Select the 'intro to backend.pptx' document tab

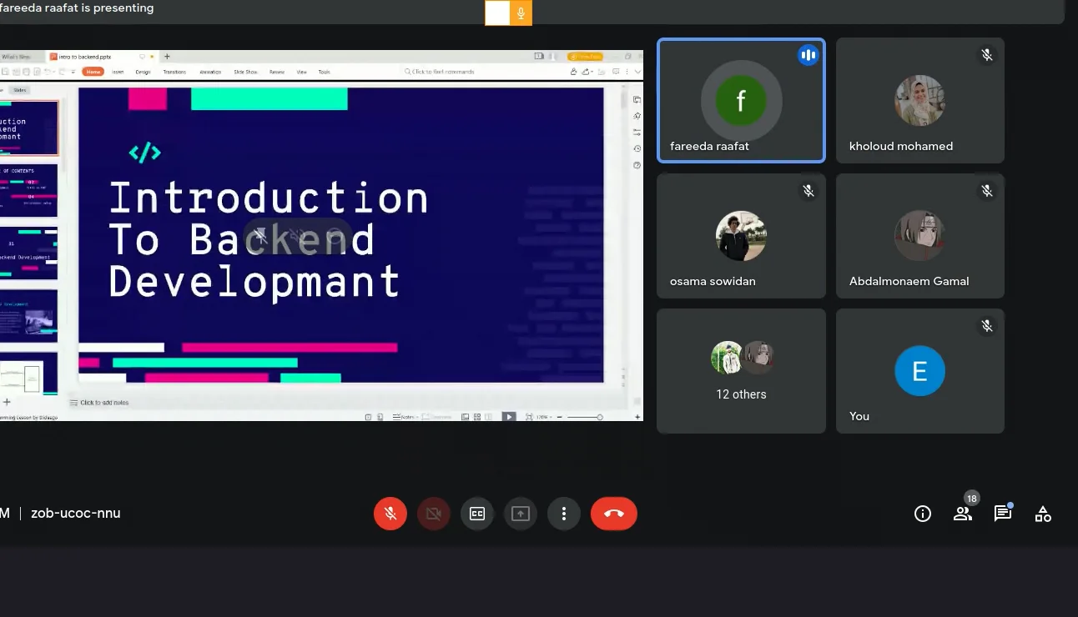coord(102,57)
